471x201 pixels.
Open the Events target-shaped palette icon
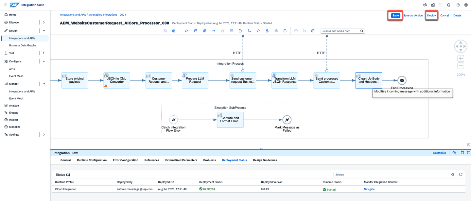point(204,31)
